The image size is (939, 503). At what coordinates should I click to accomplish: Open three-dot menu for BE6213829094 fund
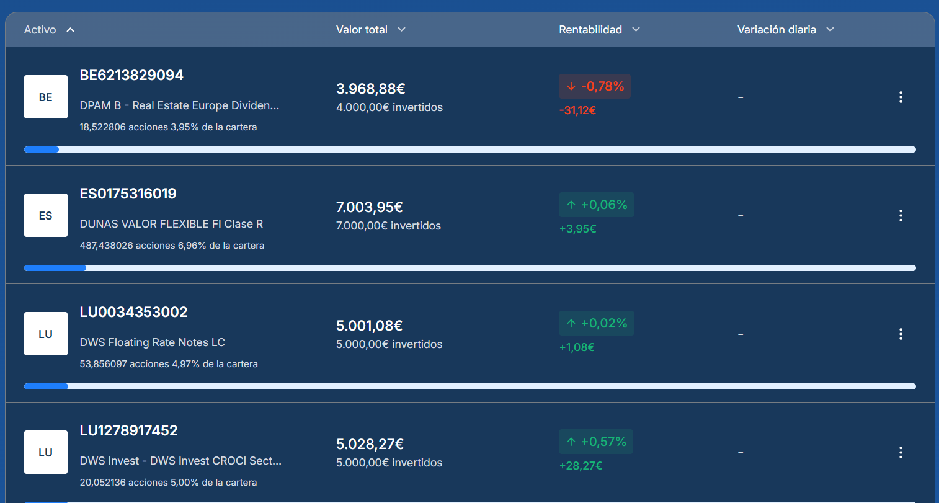click(x=901, y=97)
